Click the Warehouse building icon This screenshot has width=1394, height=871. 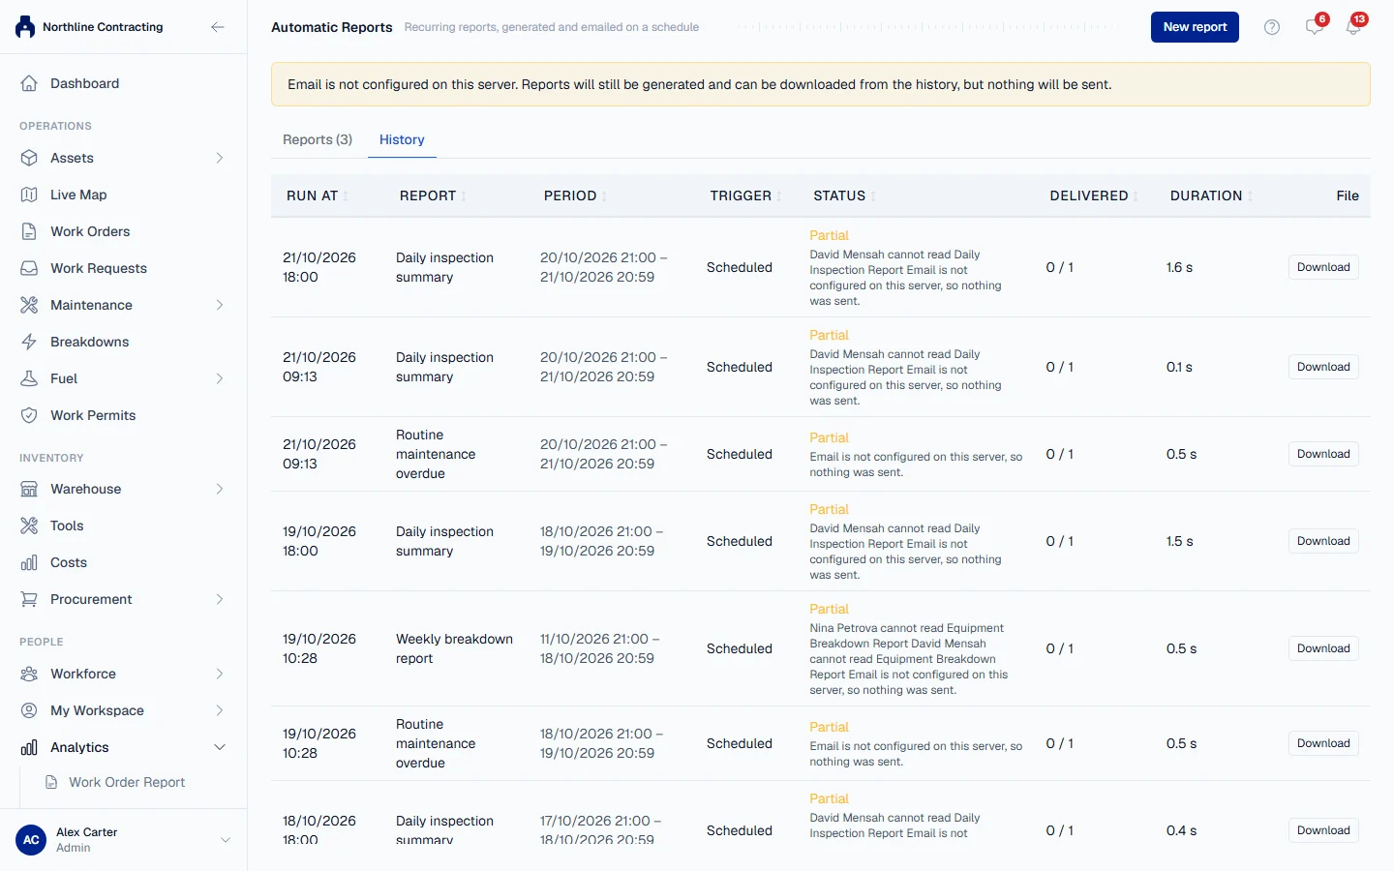click(x=29, y=489)
